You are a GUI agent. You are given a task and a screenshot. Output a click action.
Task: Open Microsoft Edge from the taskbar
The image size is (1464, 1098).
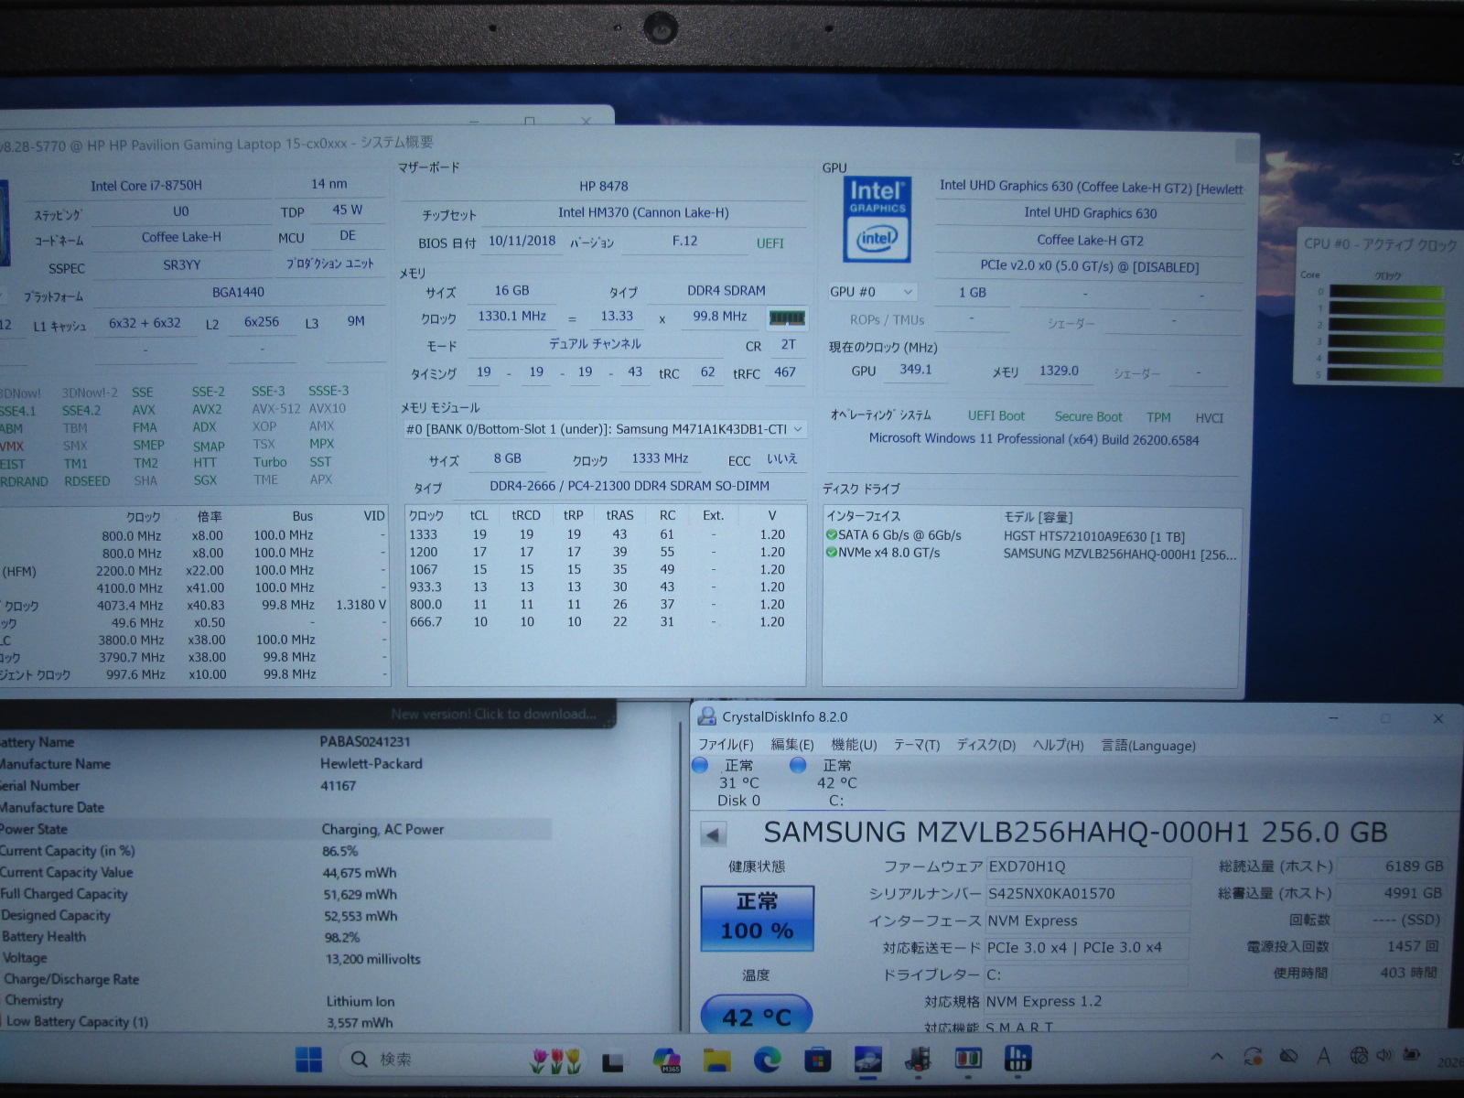click(x=767, y=1060)
